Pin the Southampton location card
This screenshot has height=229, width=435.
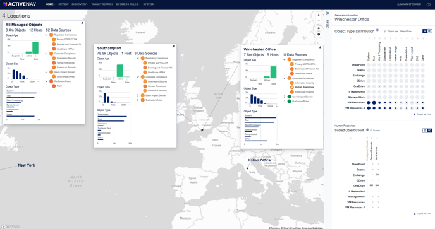pyautogui.click(x=173, y=46)
